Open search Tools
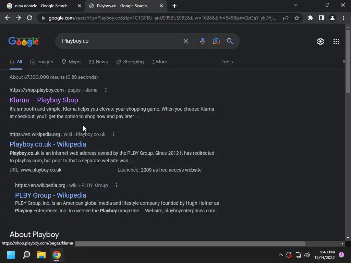The image size is (351, 263). [x=227, y=62]
